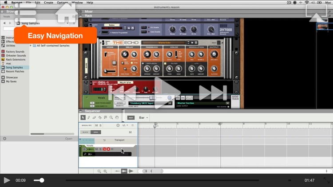333x187 pixels.
Task: Open Rack Extensions in browser
Action: (15, 59)
